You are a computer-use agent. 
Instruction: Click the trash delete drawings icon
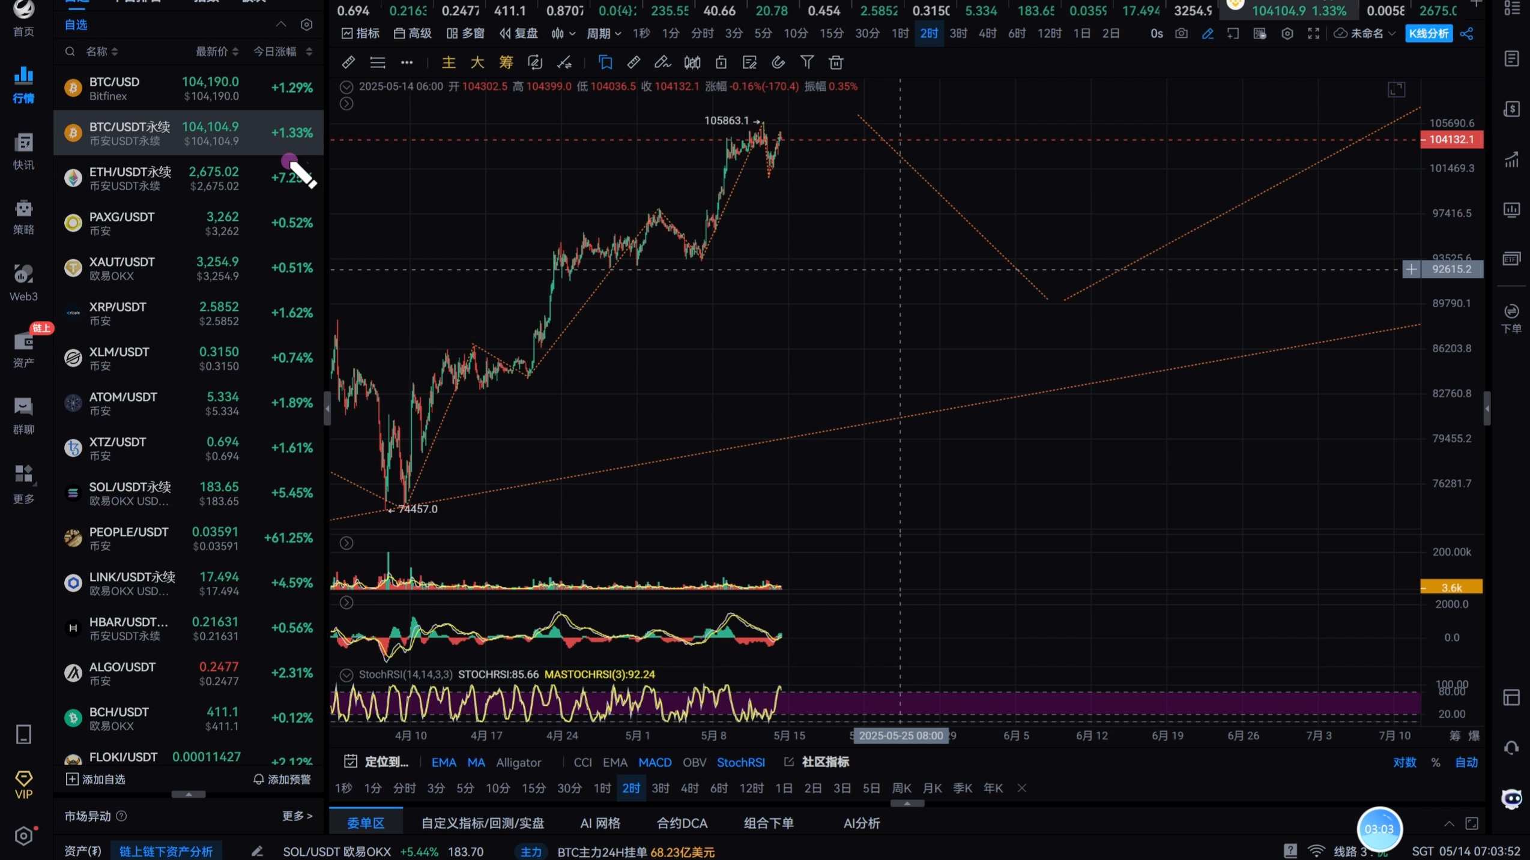tap(836, 62)
